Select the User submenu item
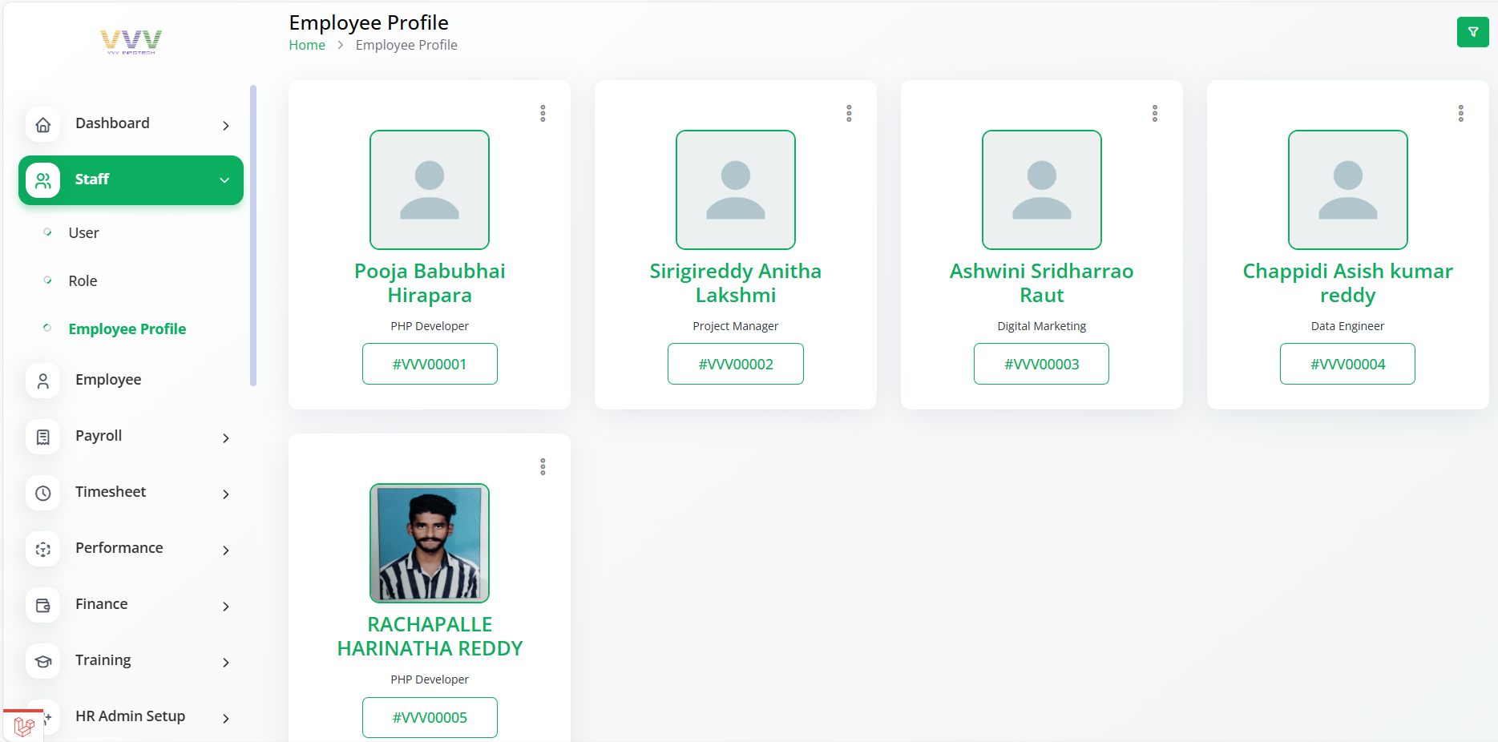 pyautogui.click(x=83, y=233)
